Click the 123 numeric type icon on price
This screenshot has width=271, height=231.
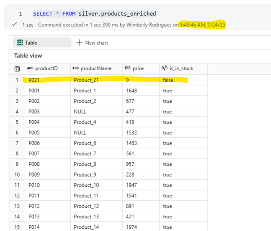(127, 68)
